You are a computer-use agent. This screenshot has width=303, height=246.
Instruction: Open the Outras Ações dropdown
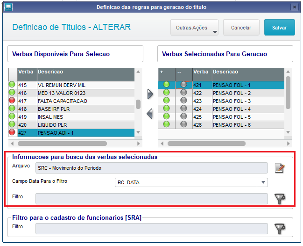pos(194,28)
